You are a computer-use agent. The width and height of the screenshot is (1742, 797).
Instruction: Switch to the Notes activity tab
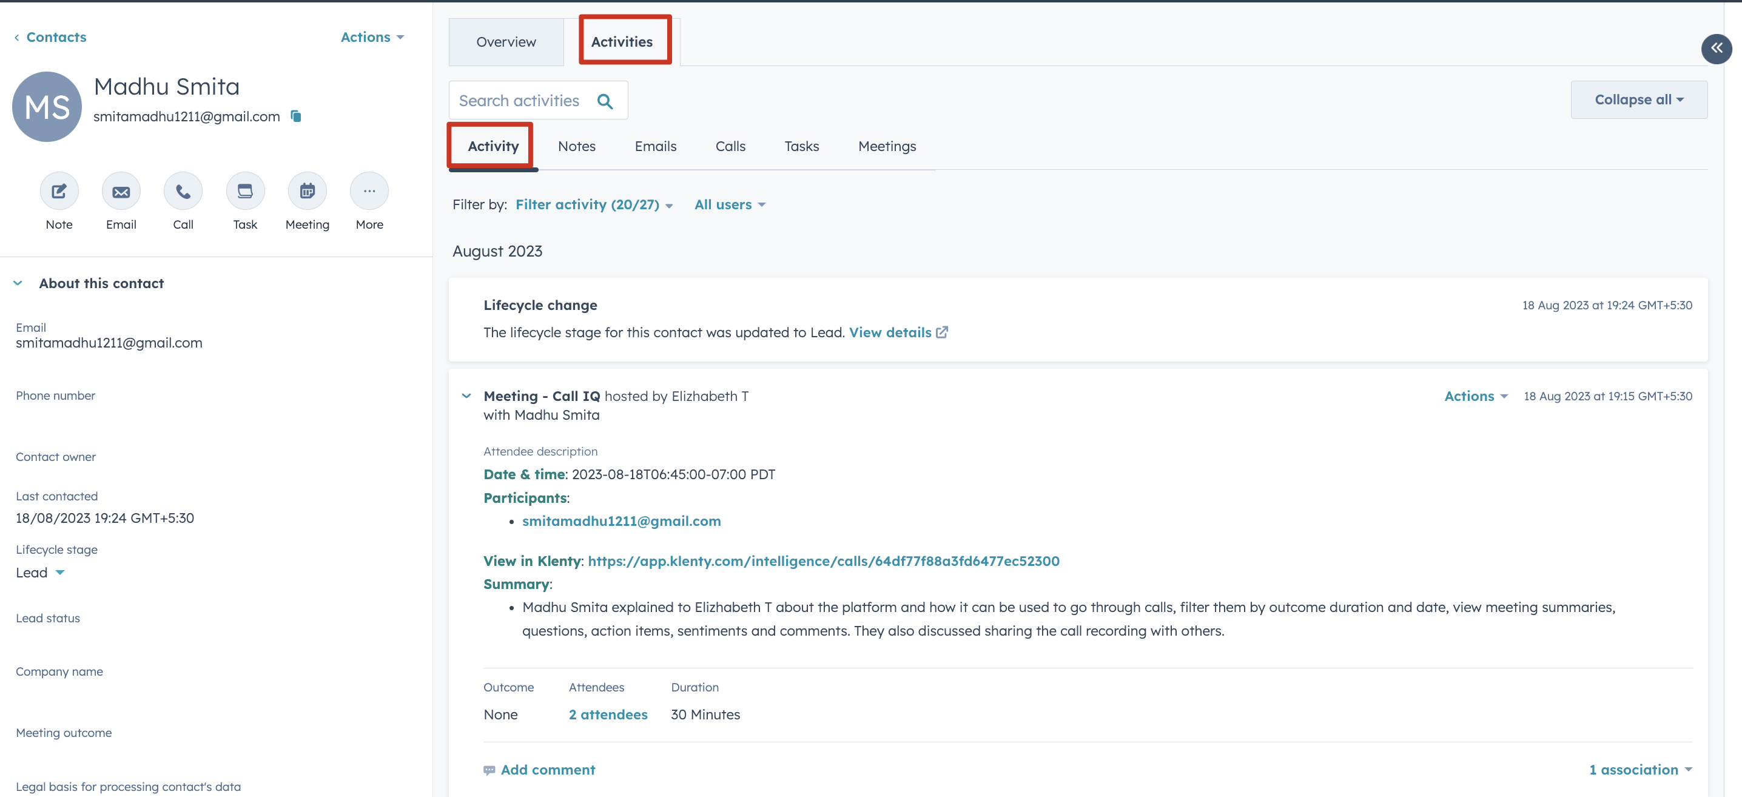point(576,147)
